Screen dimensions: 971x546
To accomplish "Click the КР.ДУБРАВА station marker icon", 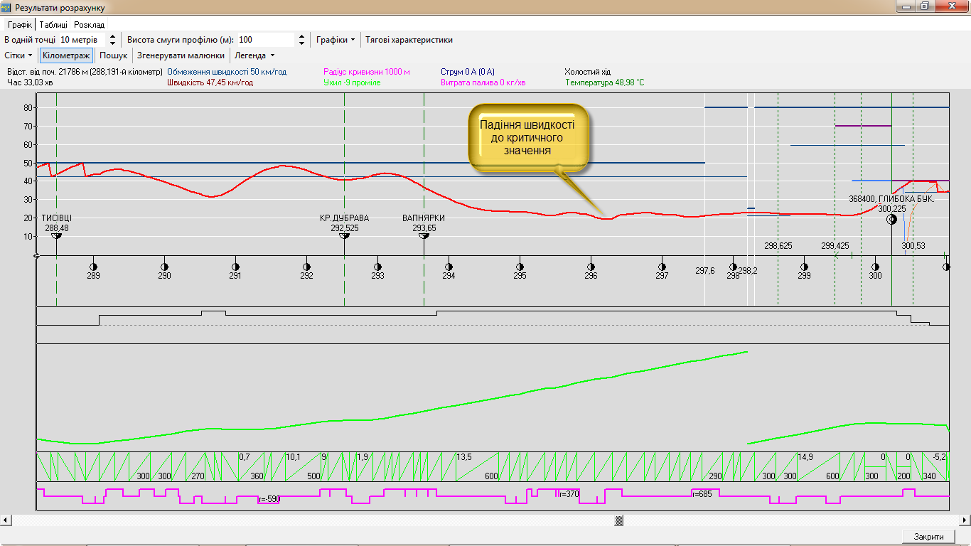I will pyautogui.click(x=345, y=236).
